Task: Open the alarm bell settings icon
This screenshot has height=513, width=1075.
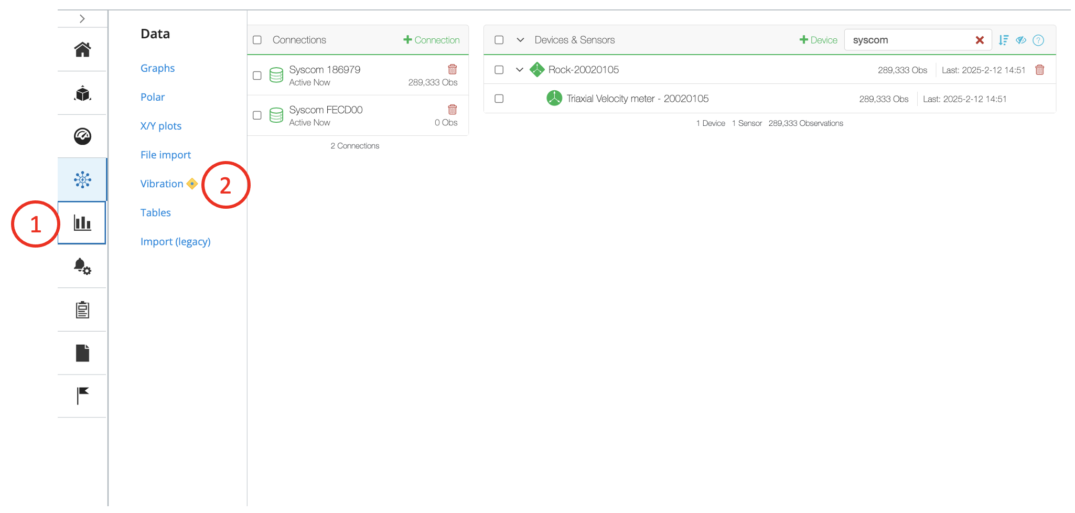Action: point(82,266)
